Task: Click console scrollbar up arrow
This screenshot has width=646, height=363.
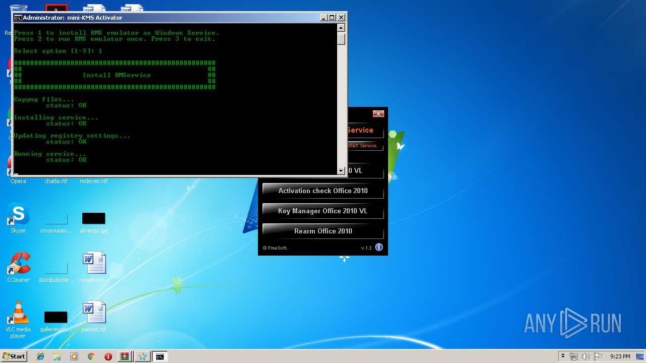Action: point(341,28)
